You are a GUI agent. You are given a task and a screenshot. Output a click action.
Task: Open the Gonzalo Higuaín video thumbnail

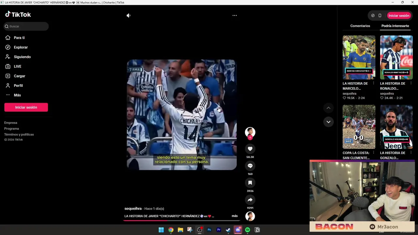coord(396,127)
